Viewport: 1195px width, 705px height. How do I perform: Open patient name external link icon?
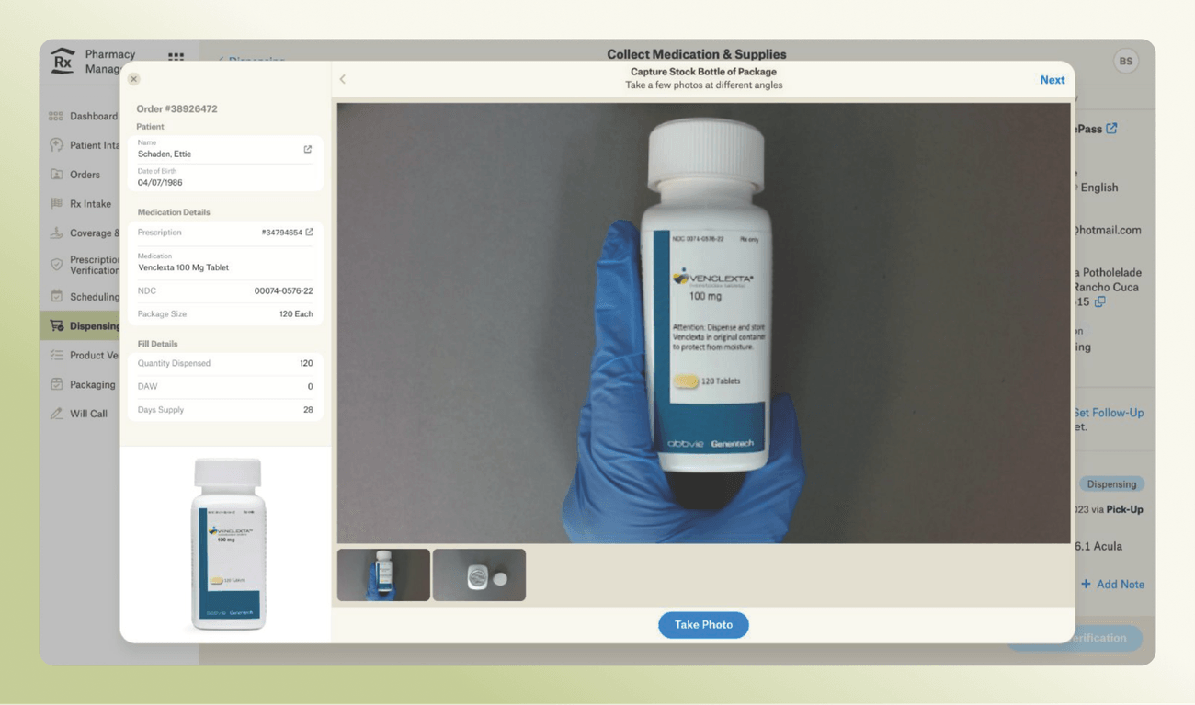coord(308,149)
